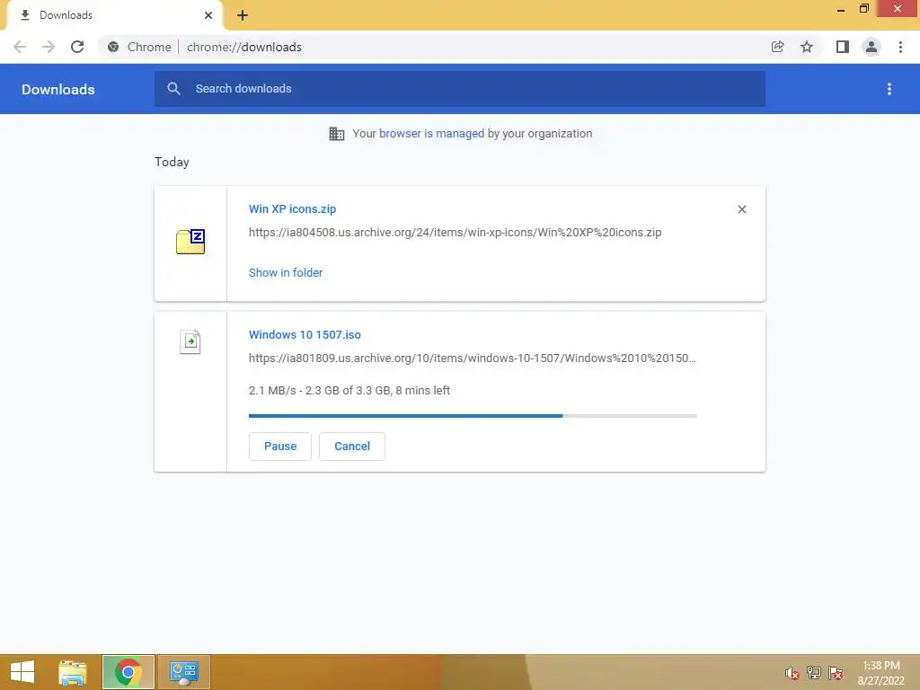The image size is (920, 690).
Task: Bookmark this page with star icon
Action: click(807, 47)
